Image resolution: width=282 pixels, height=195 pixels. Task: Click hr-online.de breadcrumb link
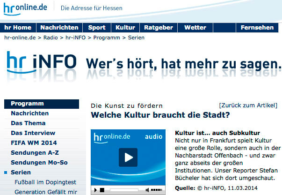tap(20, 37)
